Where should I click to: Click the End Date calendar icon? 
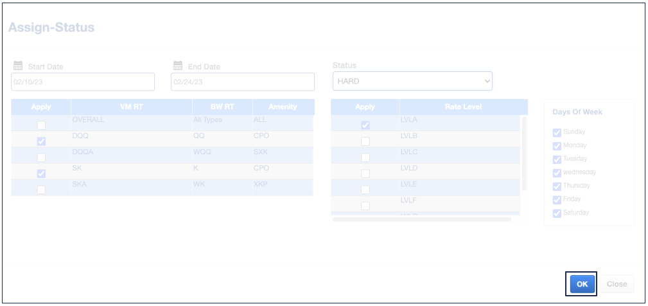178,66
